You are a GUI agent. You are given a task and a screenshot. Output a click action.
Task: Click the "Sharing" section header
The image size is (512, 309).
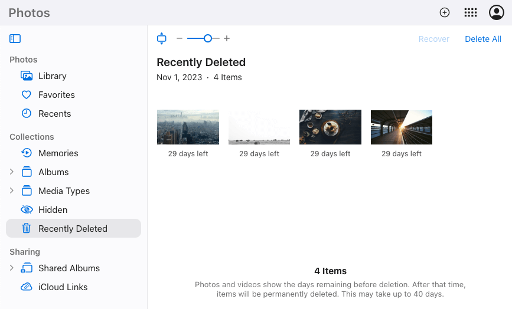25,252
